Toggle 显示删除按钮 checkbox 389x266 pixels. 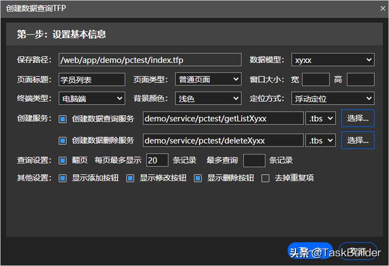(x=198, y=178)
